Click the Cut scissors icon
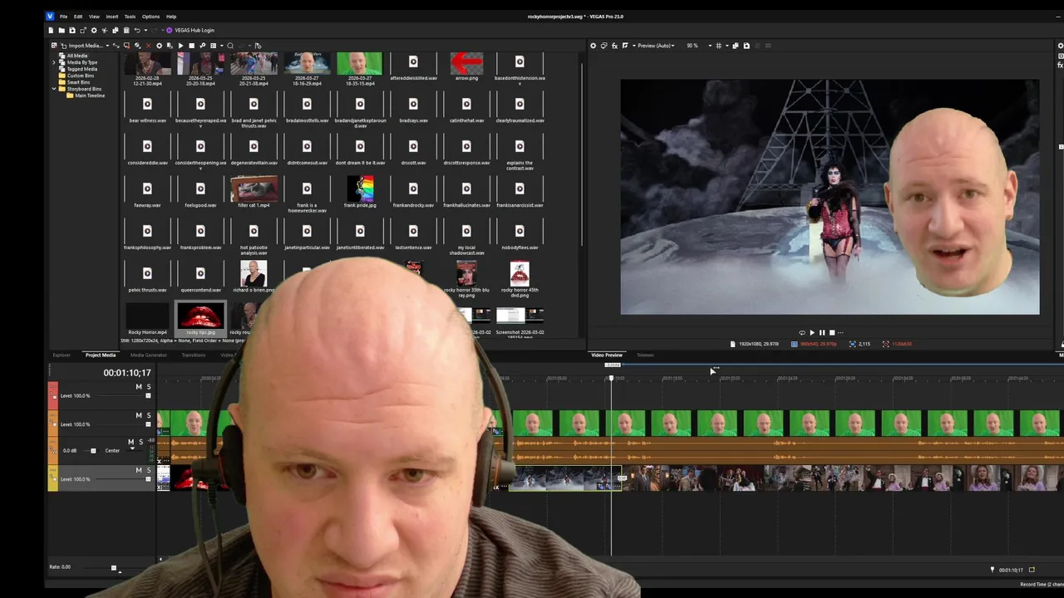The image size is (1064, 598). pyautogui.click(x=105, y=30)
